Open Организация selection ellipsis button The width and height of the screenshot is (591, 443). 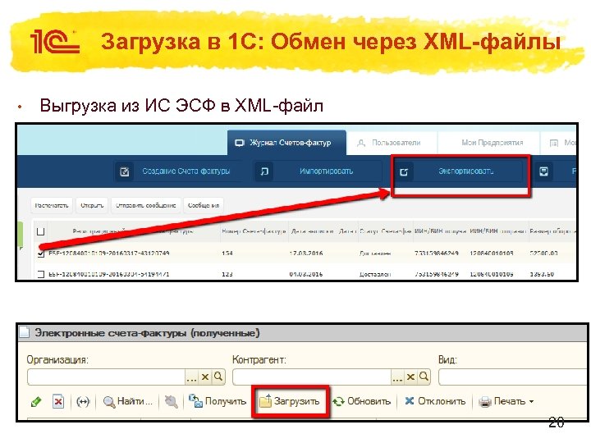[x=191, y=377]
